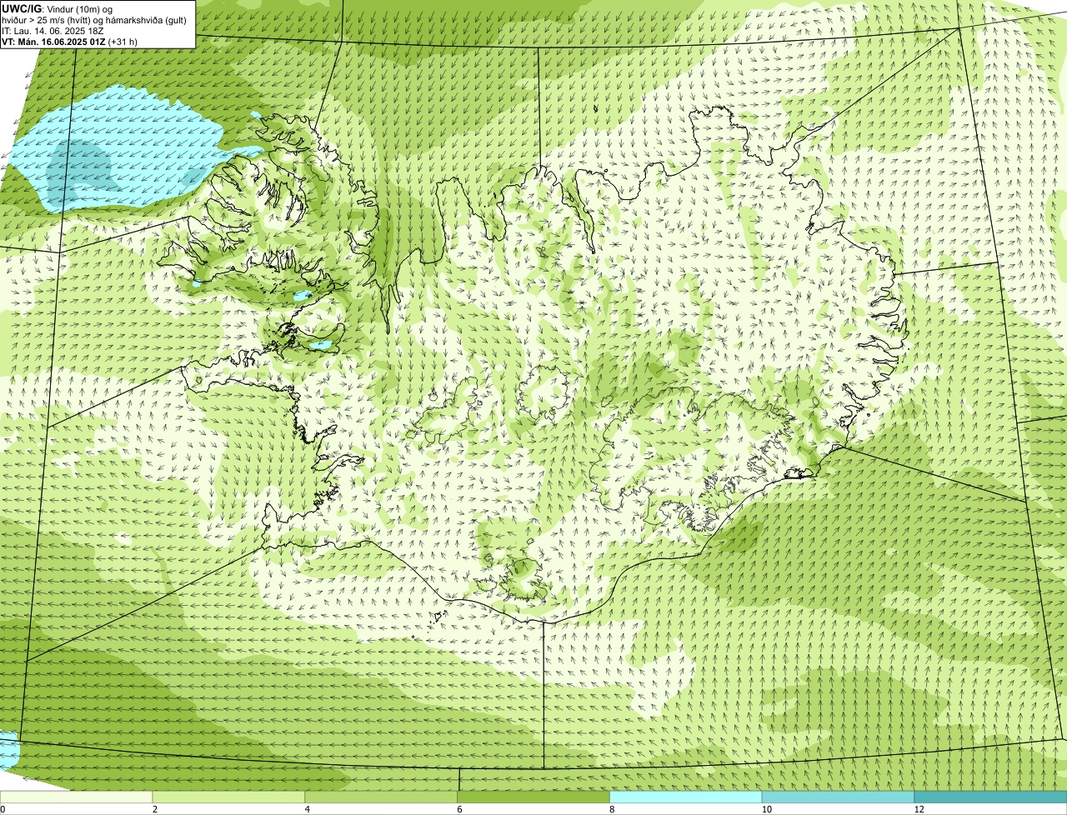Click the 0–2 m/s palest color bar segment

point(77,797)
